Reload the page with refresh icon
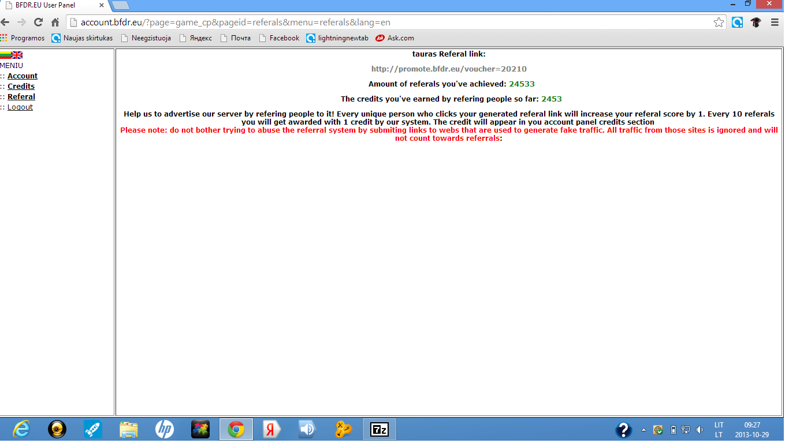The image size is (789, 443). click(39, 22)
